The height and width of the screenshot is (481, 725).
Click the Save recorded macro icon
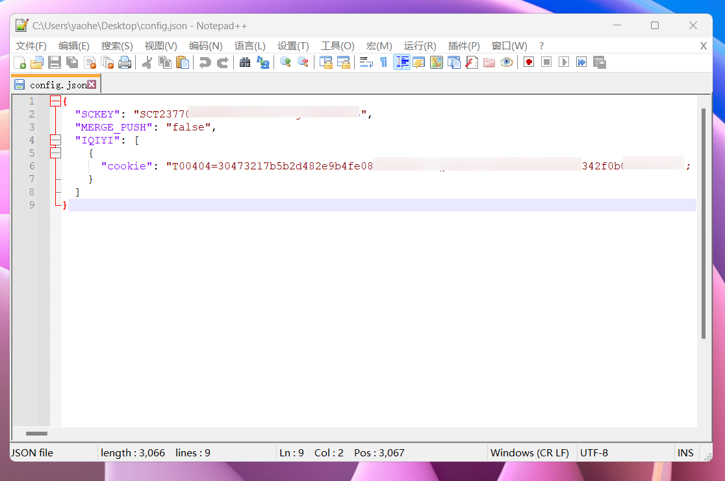[x=600, y=62]
